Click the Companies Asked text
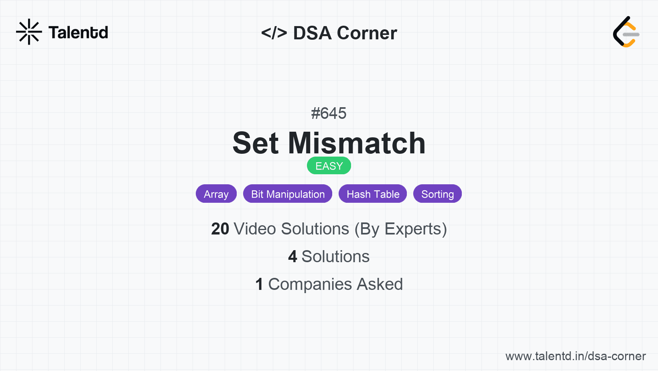Viewport: 658px width, 371px height. (335, 284)
